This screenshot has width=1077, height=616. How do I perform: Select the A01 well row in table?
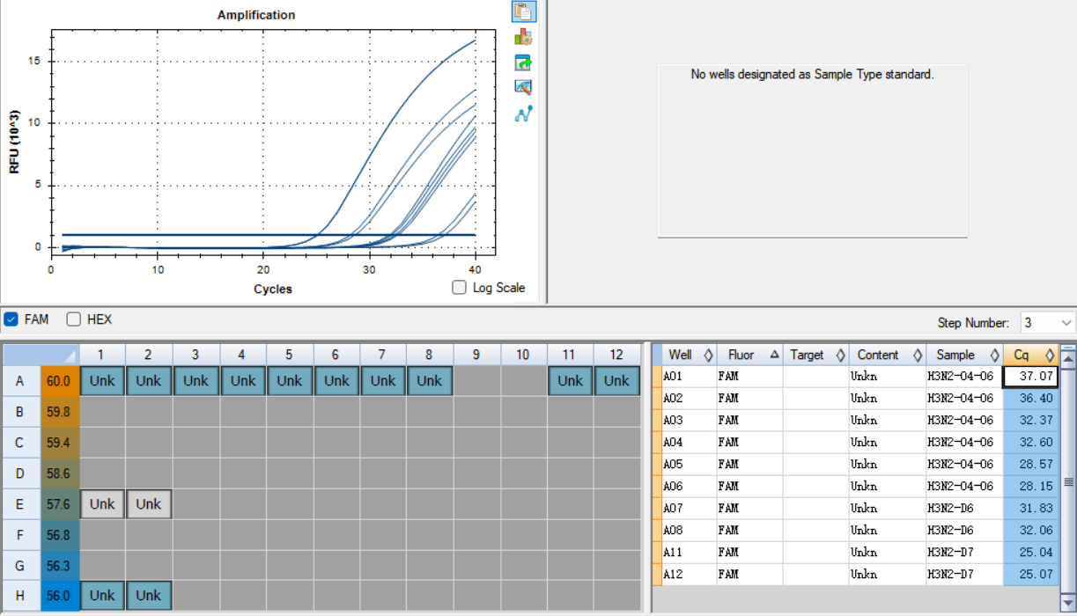point(856,376)
